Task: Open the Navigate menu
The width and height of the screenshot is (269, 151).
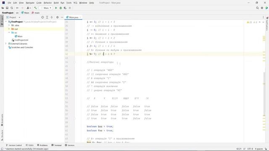Action: 30,3
